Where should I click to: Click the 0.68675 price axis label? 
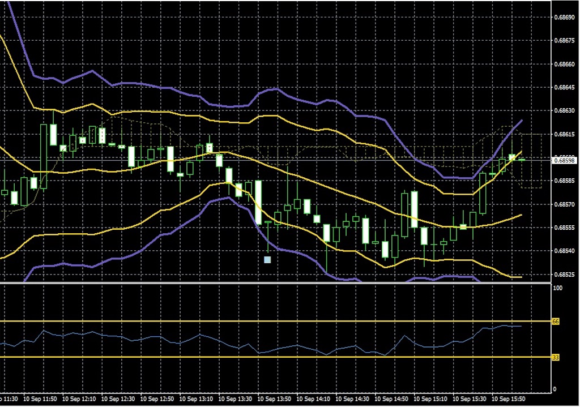click(x=565, y=41)
